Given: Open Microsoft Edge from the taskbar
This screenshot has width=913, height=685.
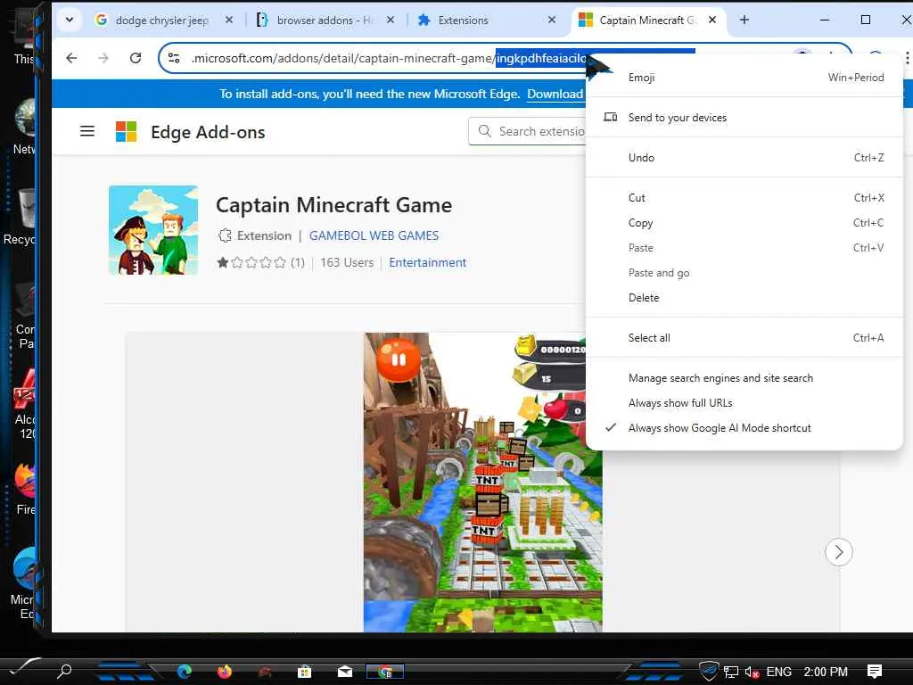Looking at the screenshot, I should click(185, 672).
